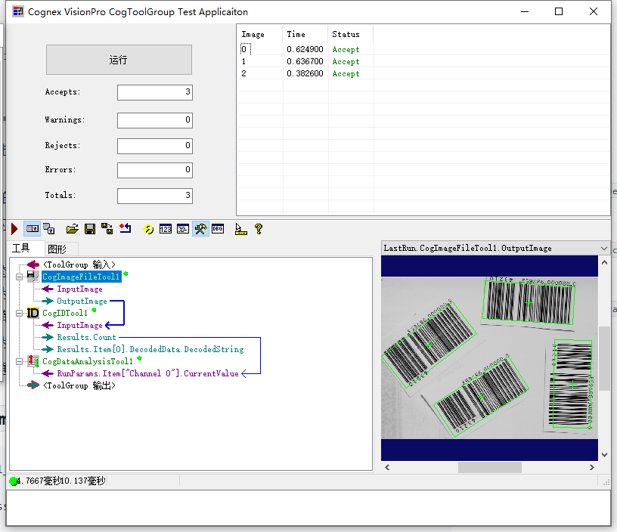Collapse the CogIDTool1 tree node

tap(19, 314)
